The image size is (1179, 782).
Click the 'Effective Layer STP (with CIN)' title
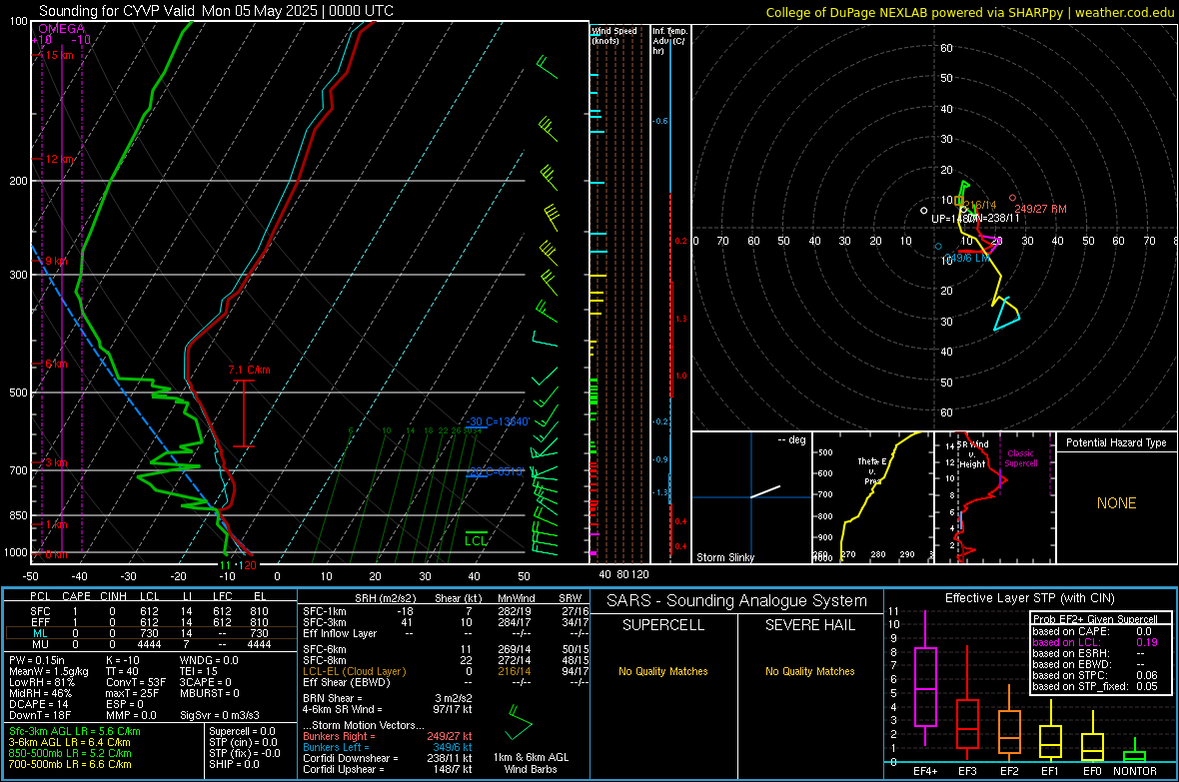(1029, 598)
